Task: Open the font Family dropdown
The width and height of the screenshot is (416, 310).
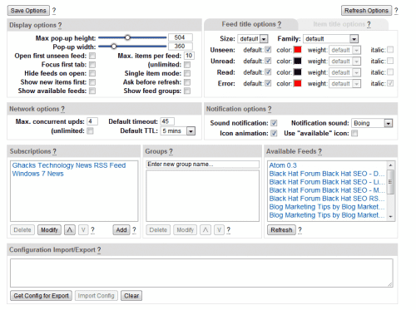Action: pos(331,39)
